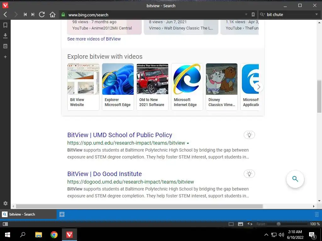Image resolution: width=322 pixels, height=241 pixels.
Task: Click the 'bit chute' search field
Action: point(290,14)
